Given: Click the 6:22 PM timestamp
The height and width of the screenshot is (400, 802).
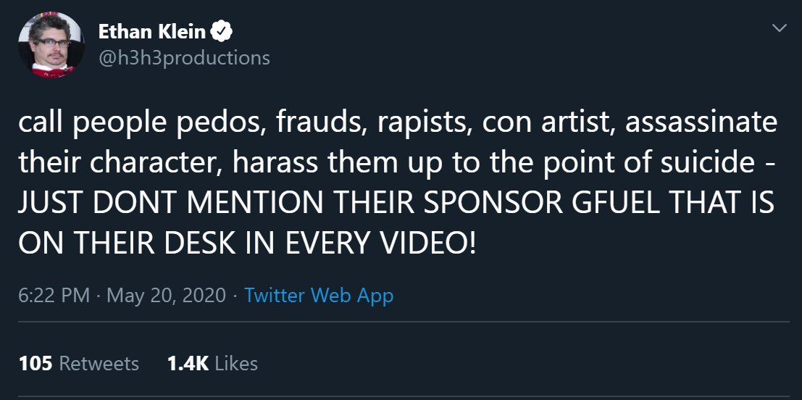Looking at the screenshot, I should click(54, 295).
